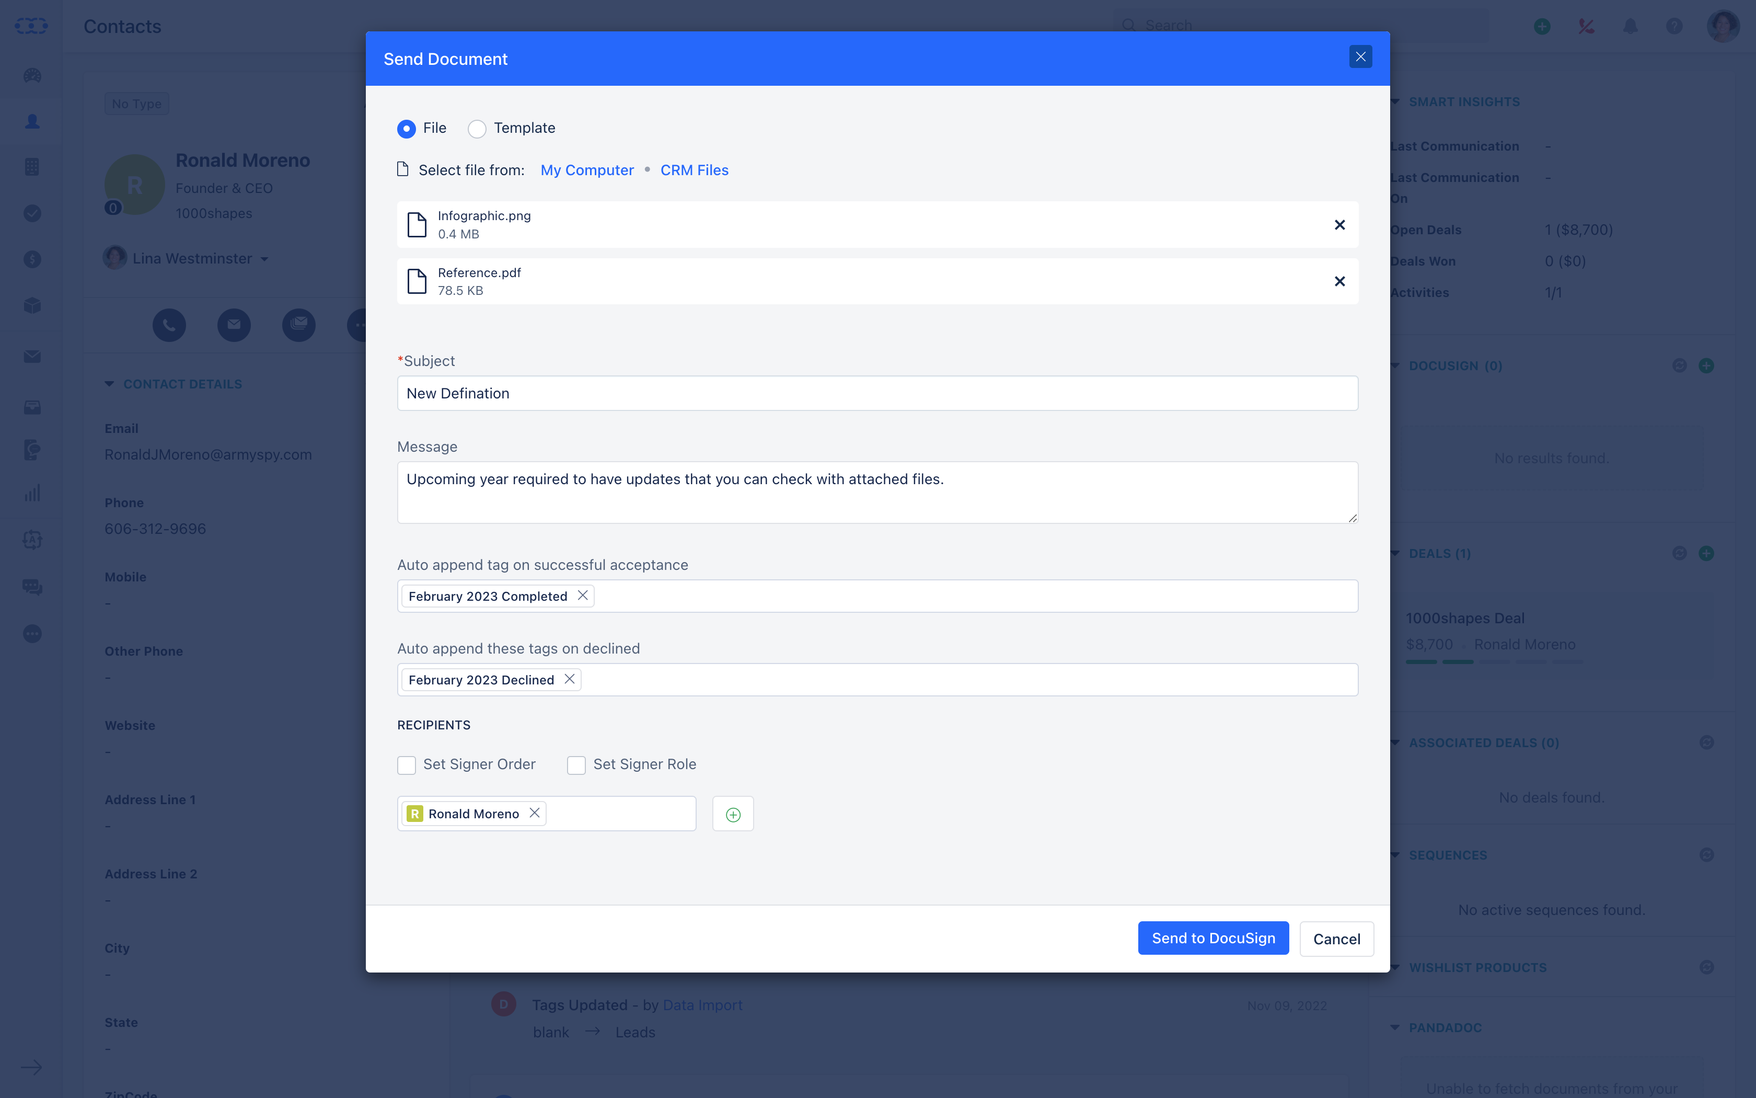This screenshot has height=1098, width=1756.
Task: Remove the Reference.pdf attachment
Action: click(1339, 281)
